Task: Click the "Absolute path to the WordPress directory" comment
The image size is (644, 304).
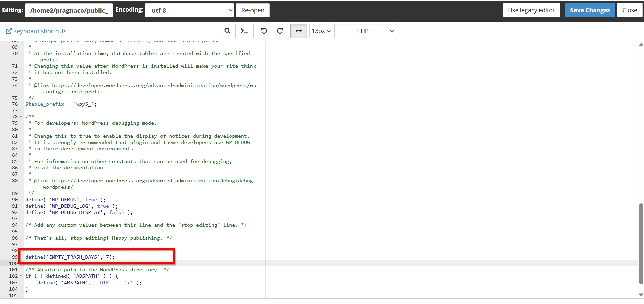Action: [x=97, y=270]
